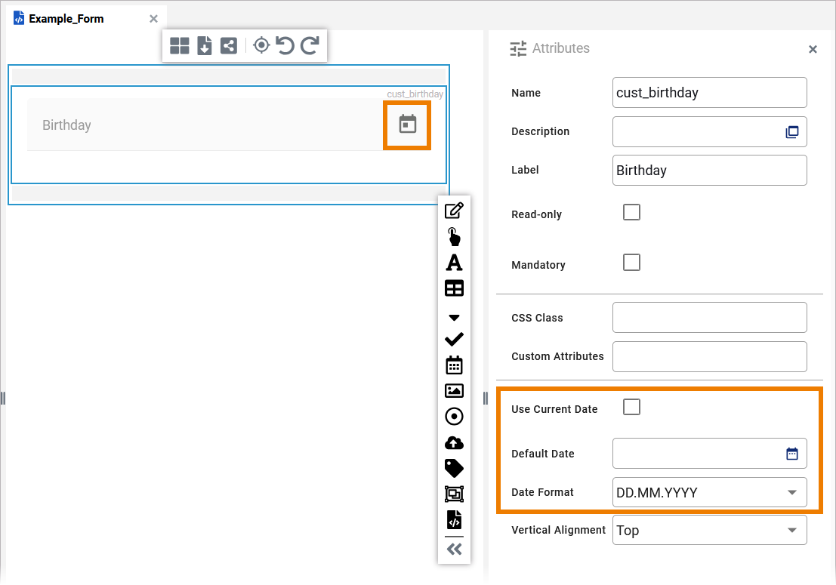The height and width of the screenshot is (585, 836).
Task: Select the cloud upload element tool
Action: [455, 443]
